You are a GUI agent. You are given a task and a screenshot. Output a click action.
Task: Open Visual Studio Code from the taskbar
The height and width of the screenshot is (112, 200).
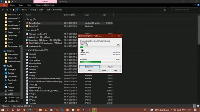(62, 110)
